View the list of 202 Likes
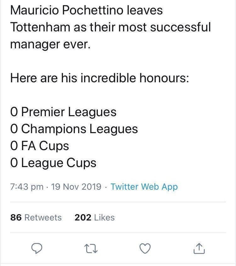This screenshot has width=236, height=266. (x=94, y=217)
